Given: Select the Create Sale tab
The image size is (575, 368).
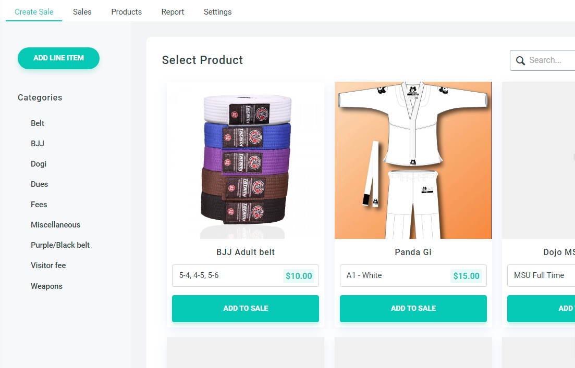Looking at the screenshot, I should pos(34,11).
